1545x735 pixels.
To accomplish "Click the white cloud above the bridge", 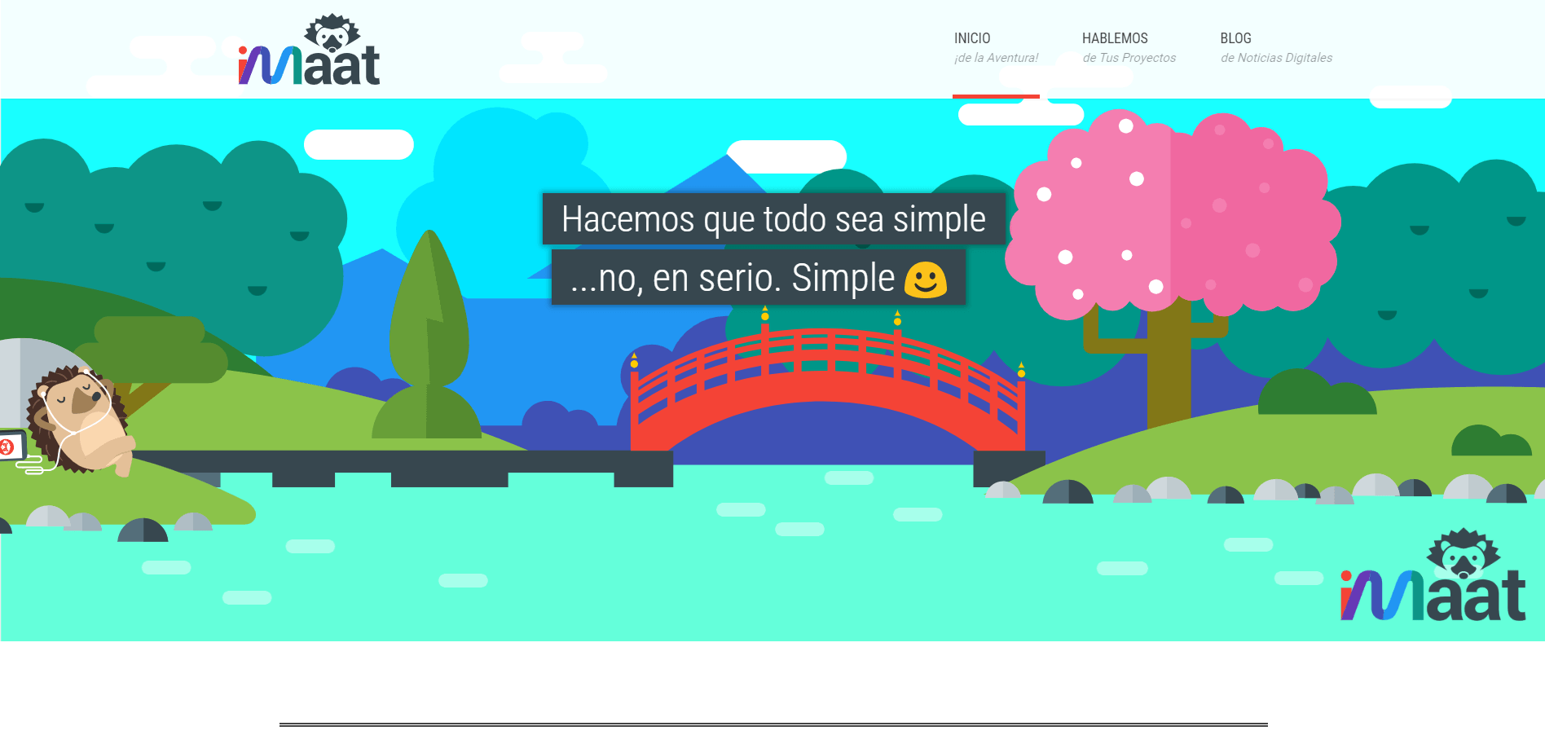I will pos(786,152).
